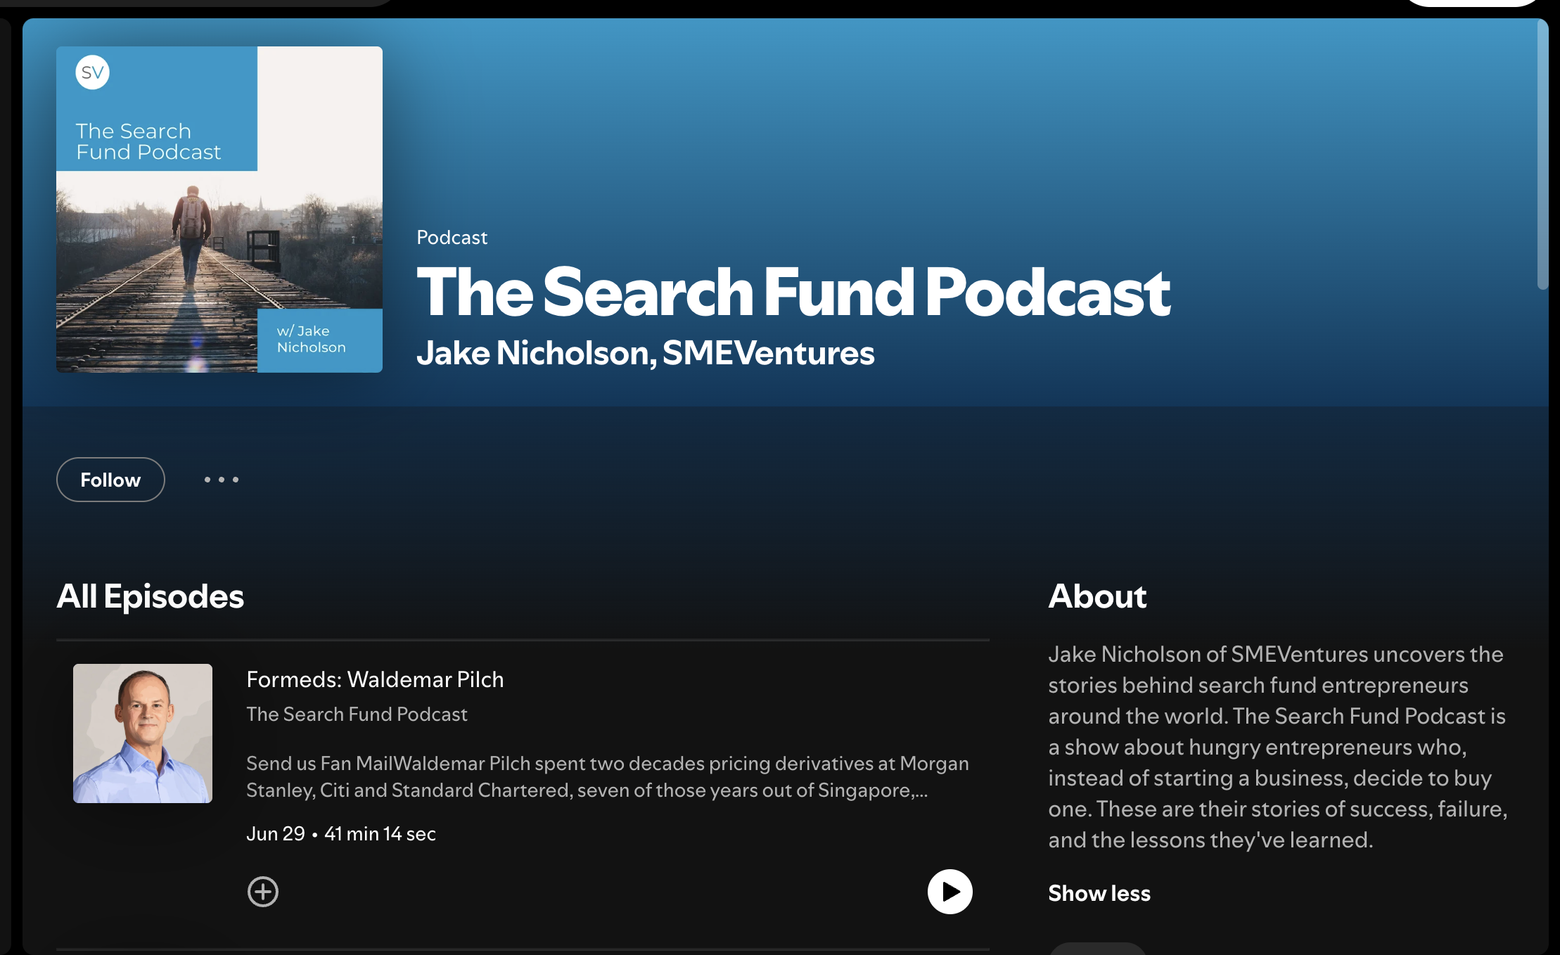Viewport: 1560px width, 955px height.
Task: Click the Waldemar Pilch episode thumbnail
Action: pos(143,733)
